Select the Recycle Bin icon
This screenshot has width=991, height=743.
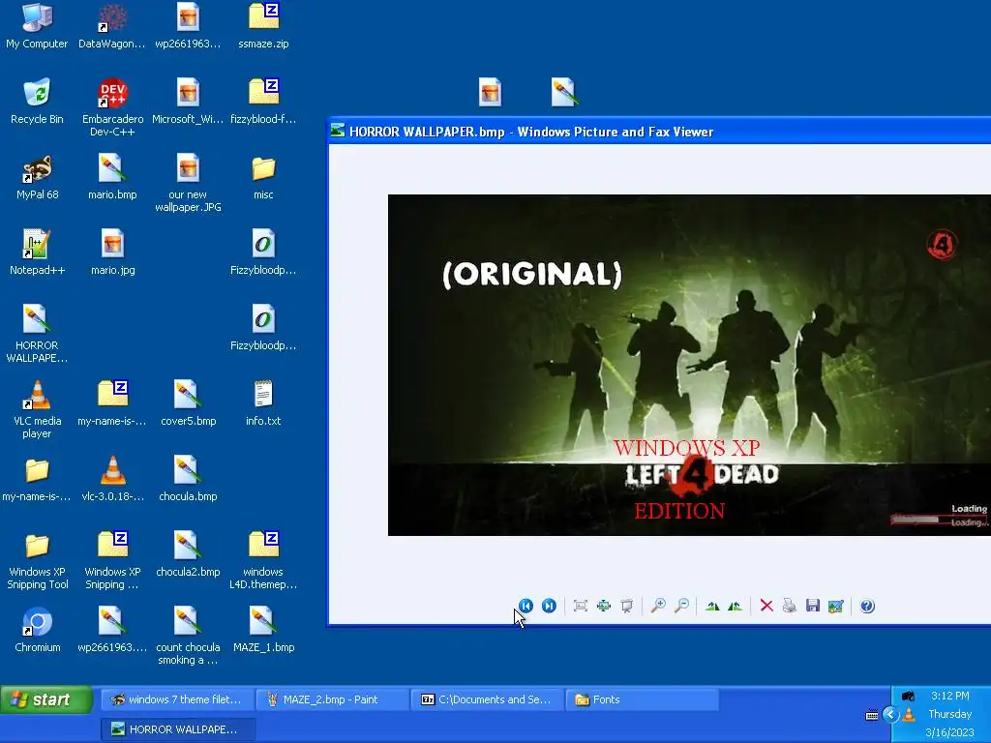[x=37, y=101]
